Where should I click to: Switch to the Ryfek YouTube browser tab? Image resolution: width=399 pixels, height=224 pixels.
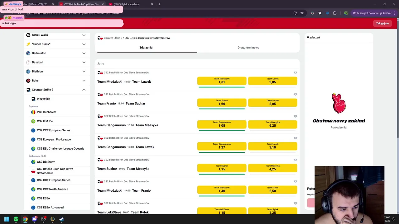pyautogui.click(x=131, y=4)
